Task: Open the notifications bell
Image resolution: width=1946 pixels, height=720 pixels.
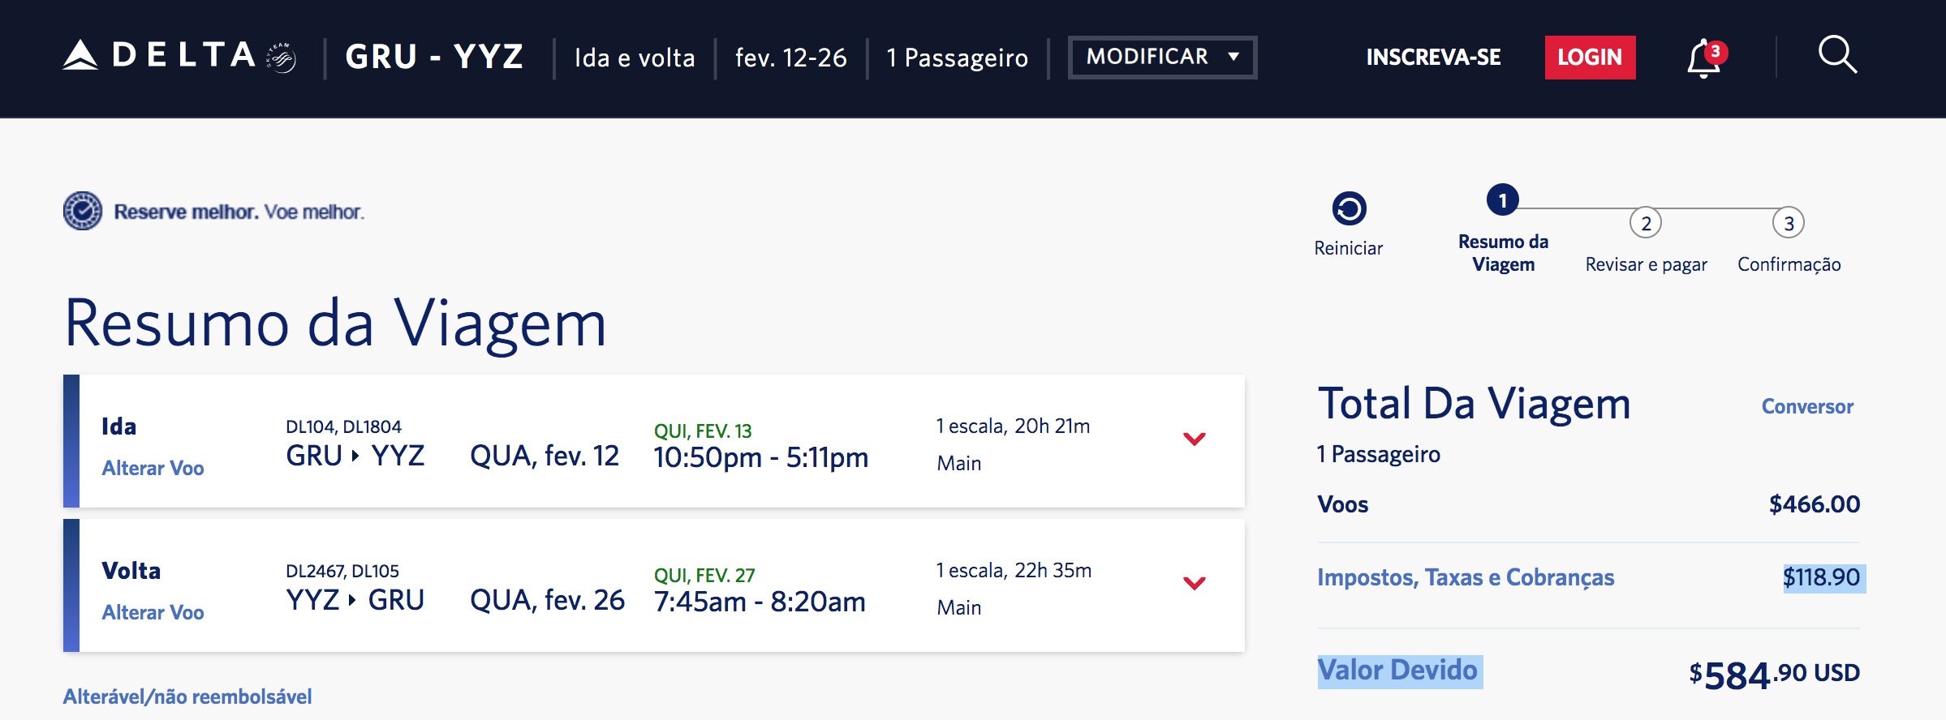Action: (x=1704, y=58)
